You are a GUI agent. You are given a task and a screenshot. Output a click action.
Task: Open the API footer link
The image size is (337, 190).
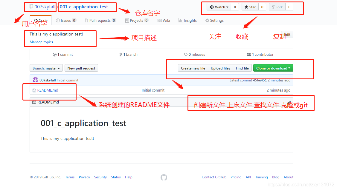[x=248, y=177]
